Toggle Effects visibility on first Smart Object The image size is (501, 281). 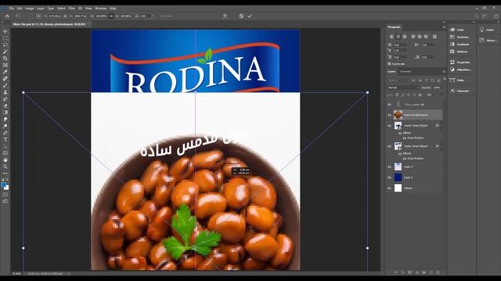[400, 133]
